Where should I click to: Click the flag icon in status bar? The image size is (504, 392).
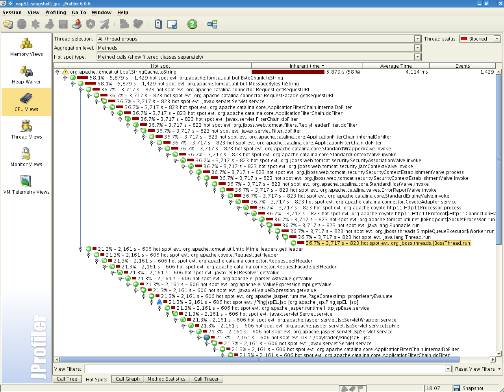pos(360,388)
